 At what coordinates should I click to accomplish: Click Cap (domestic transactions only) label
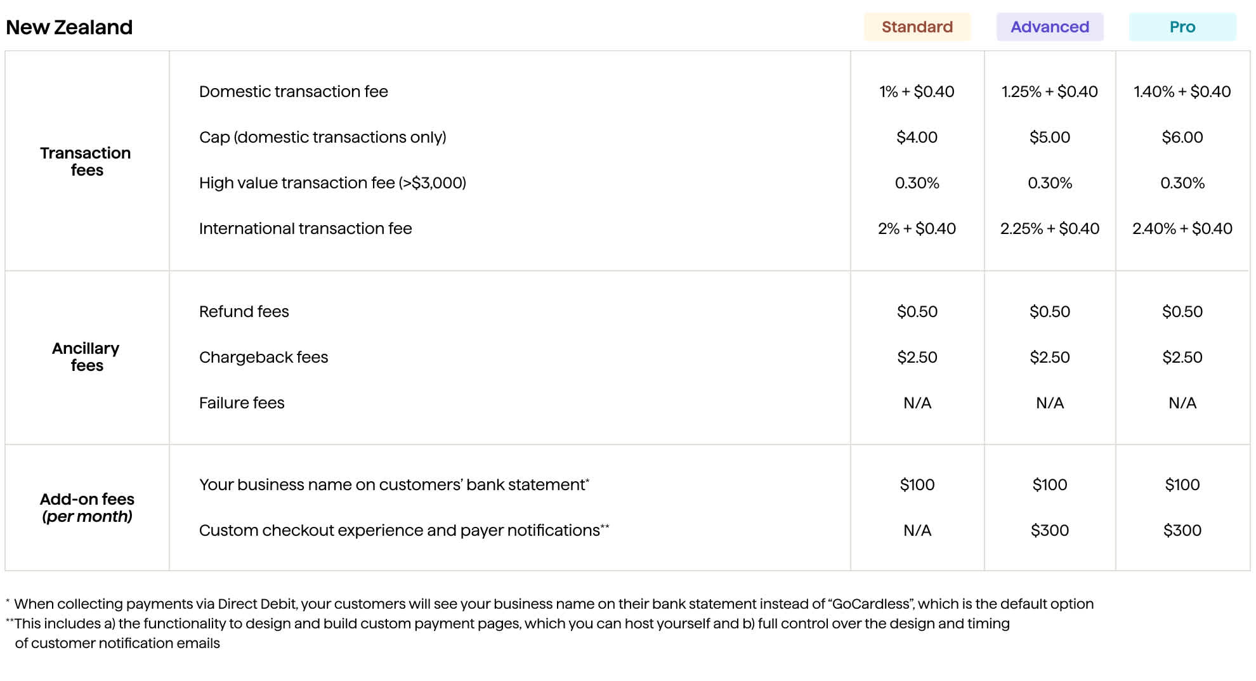[322, 138]
